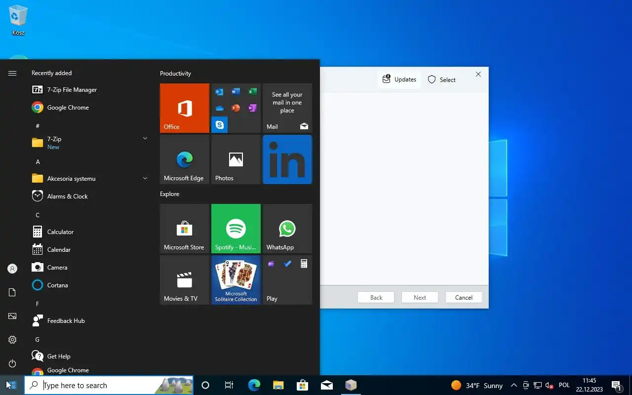
Task: Open Microsoft Store on the taskbar
Action: point(302,385)
